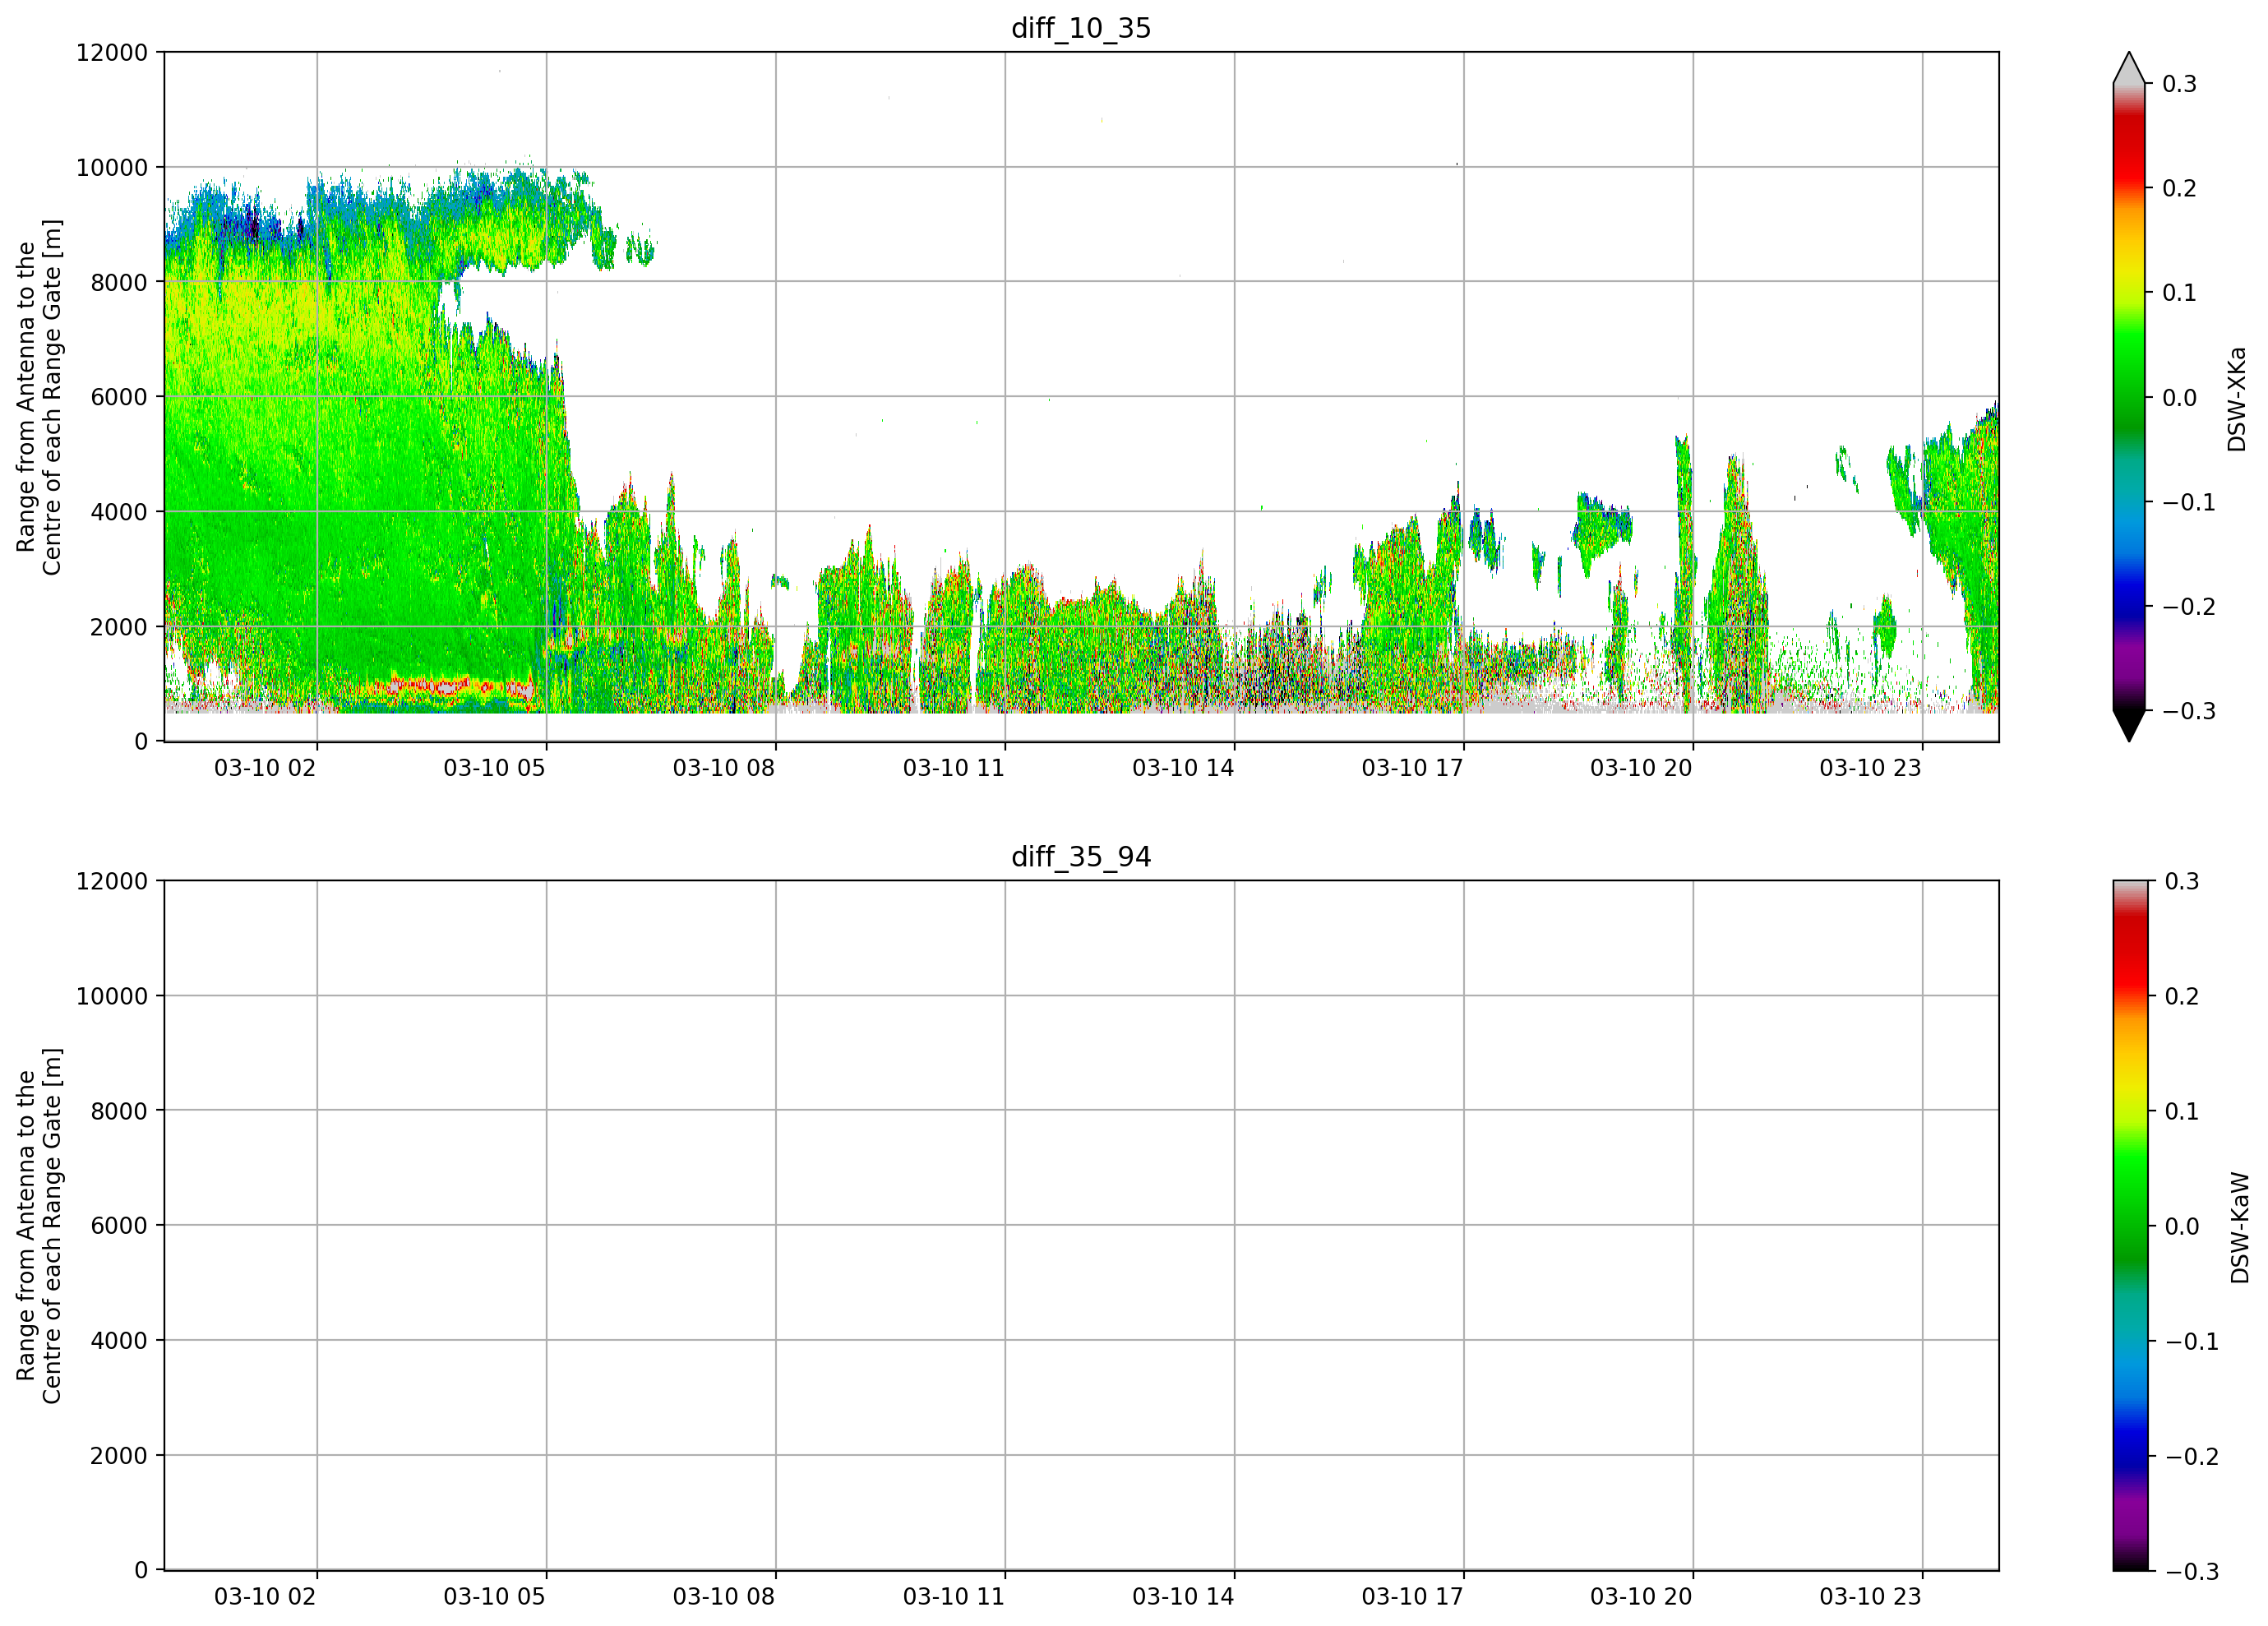
Task: Click the 0.2 tick on DSW-XKa colorbar
Action: coord(2179,188)
